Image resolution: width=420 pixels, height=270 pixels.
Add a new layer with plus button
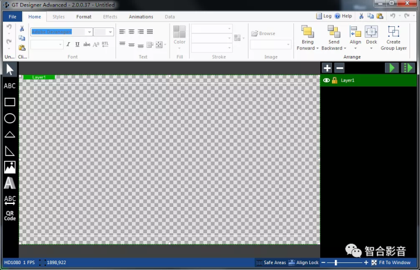click(x=327, y=68)
